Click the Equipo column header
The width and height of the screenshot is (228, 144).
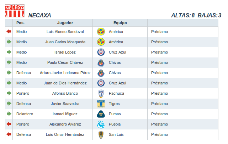click(120, 23)
